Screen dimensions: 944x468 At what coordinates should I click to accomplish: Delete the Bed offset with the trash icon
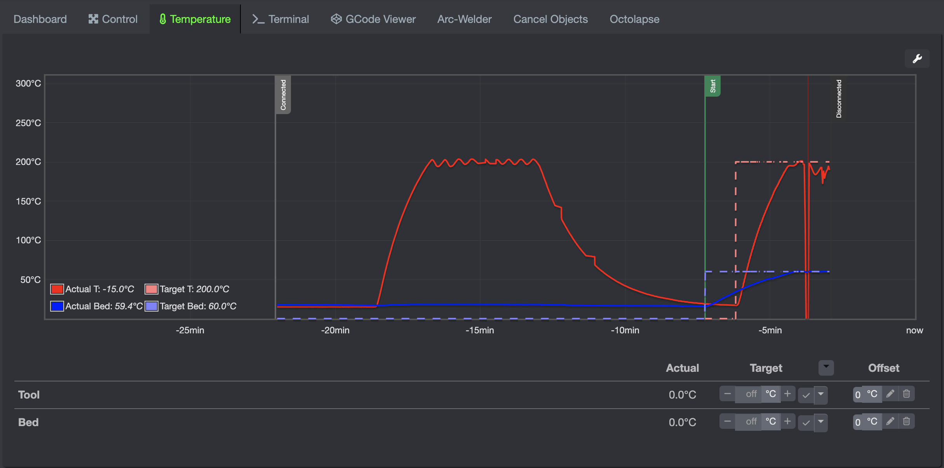(906, 421)
